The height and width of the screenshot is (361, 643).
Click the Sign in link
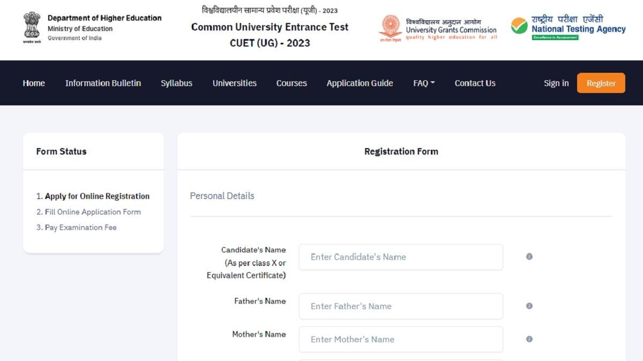click(556, 83)
